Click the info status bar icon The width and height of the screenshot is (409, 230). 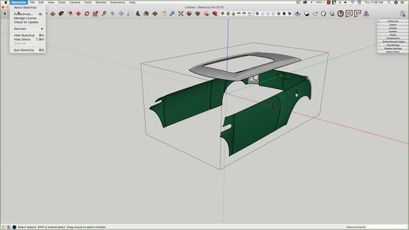pos(8,227)
